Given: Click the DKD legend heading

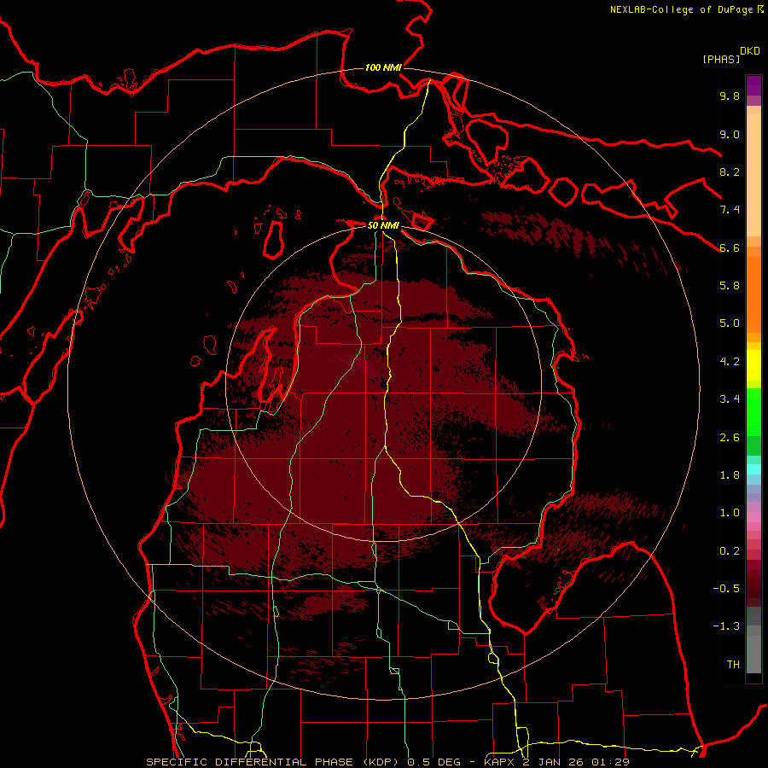Looking at the screenshot, I should point(750,51).
